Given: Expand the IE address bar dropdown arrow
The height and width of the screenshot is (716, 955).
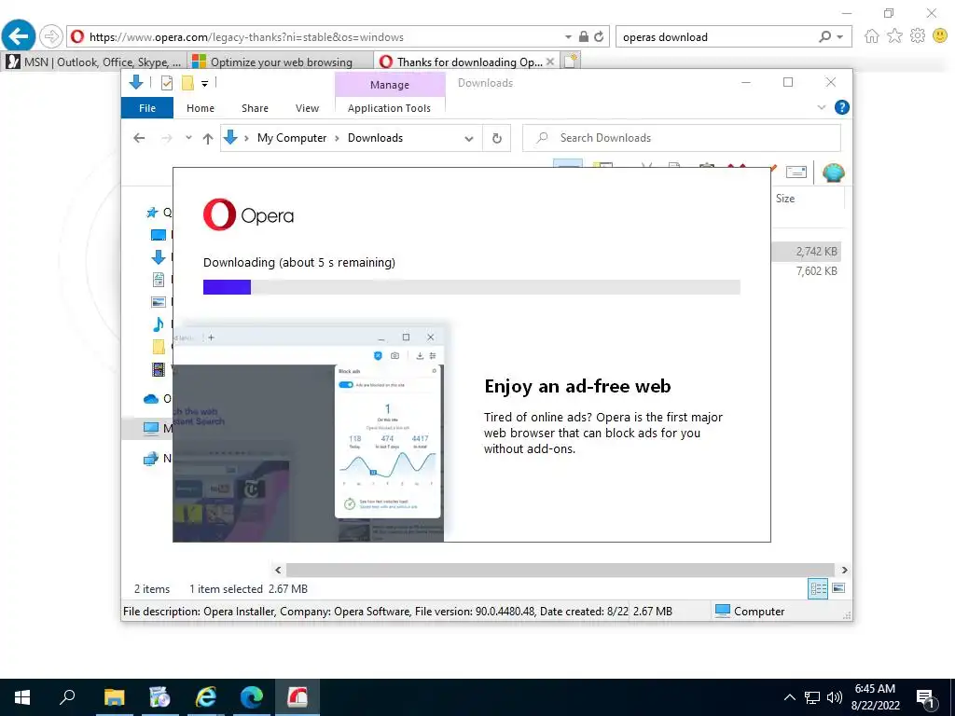Looking at the screenshot, I should 568,36.
